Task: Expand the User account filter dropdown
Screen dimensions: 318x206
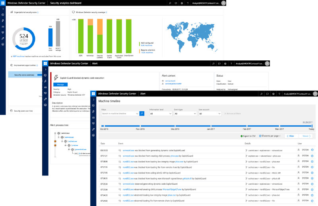Action: [209, 114]
